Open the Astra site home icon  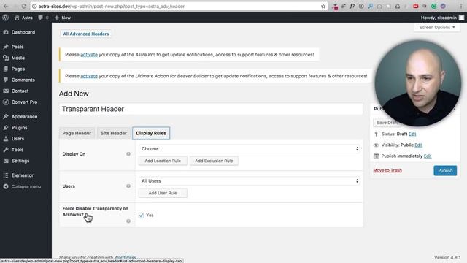pyautogui.click(x=17, y=18)
